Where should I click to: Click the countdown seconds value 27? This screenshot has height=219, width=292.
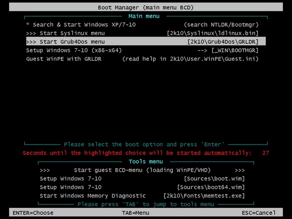pyautogui.click(x=266, y=153)
